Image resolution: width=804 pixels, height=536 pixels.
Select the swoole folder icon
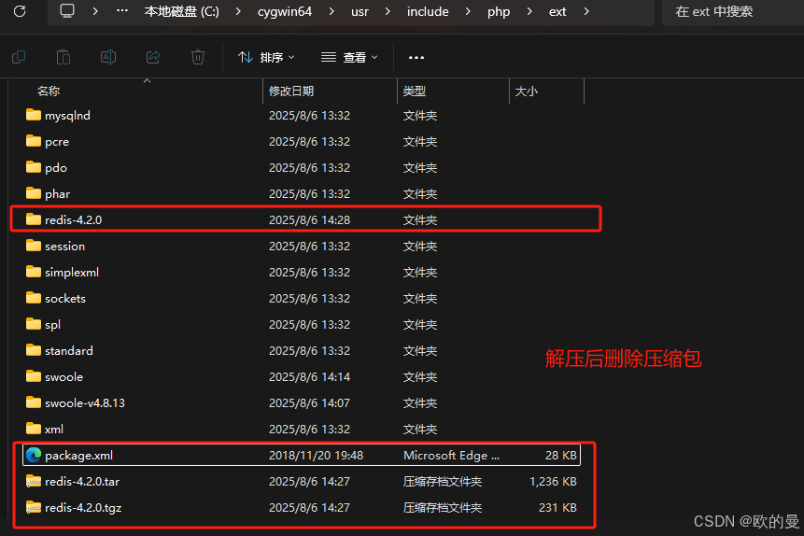(34, 376)
